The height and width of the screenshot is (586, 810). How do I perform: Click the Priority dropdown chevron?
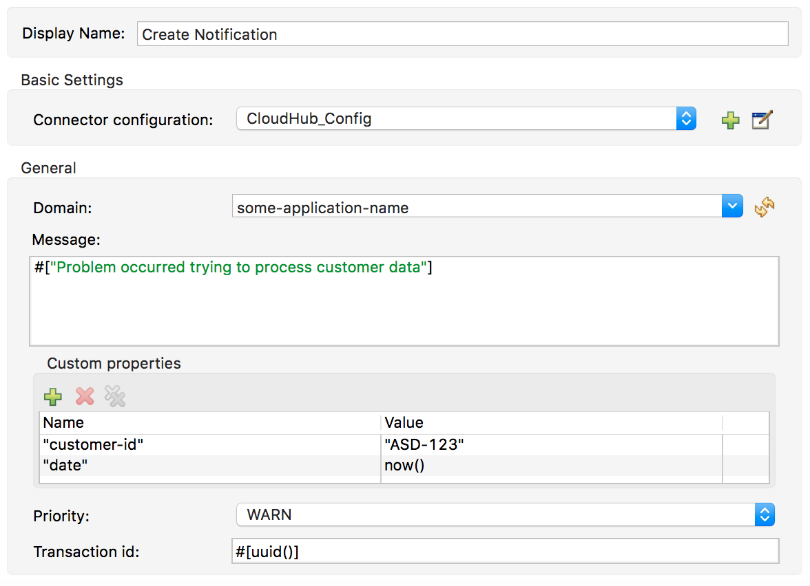pos(765,514)
